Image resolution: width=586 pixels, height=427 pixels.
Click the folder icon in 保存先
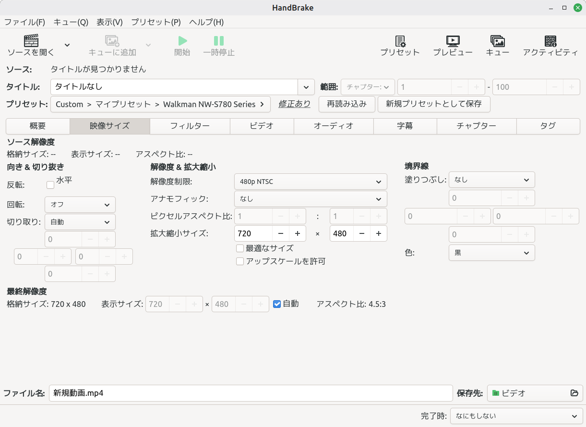(574, 393)
